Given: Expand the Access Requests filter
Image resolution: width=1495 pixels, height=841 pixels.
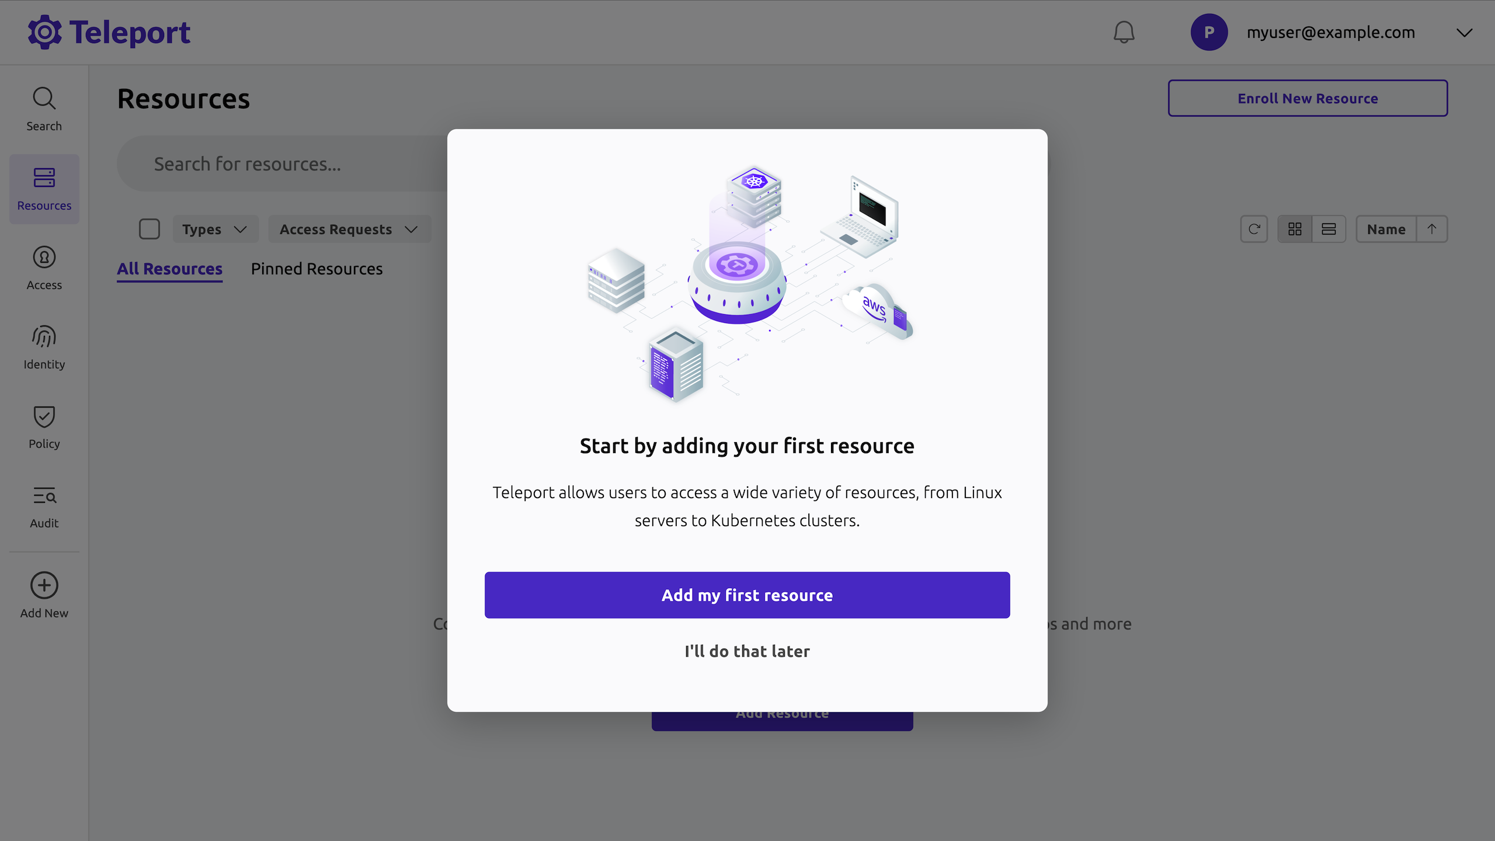Looking at the screenshot, I should (349, 228).
